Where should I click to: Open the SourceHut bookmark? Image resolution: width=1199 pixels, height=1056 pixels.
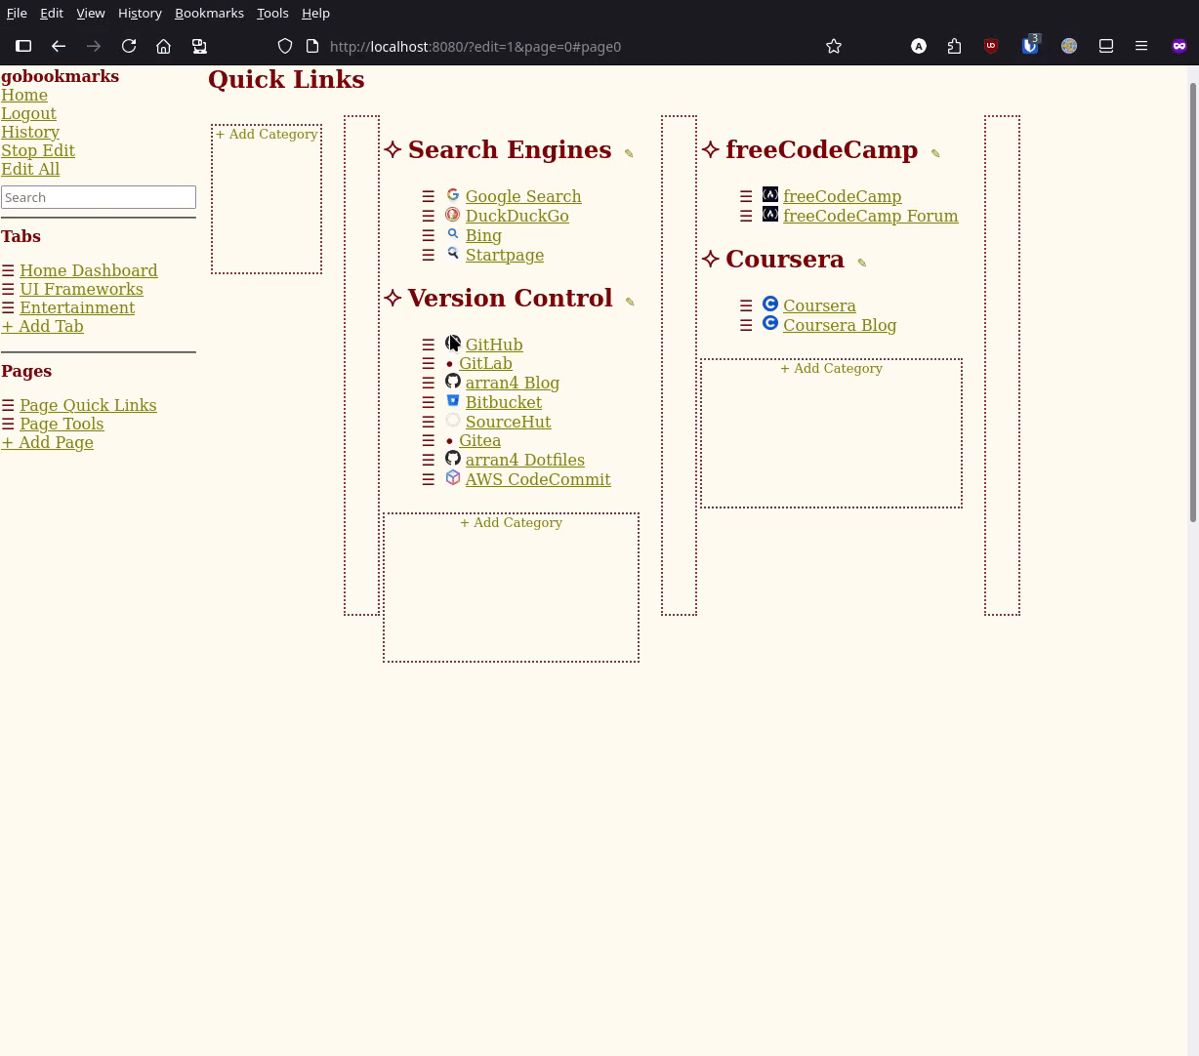[x=508, y=422]
